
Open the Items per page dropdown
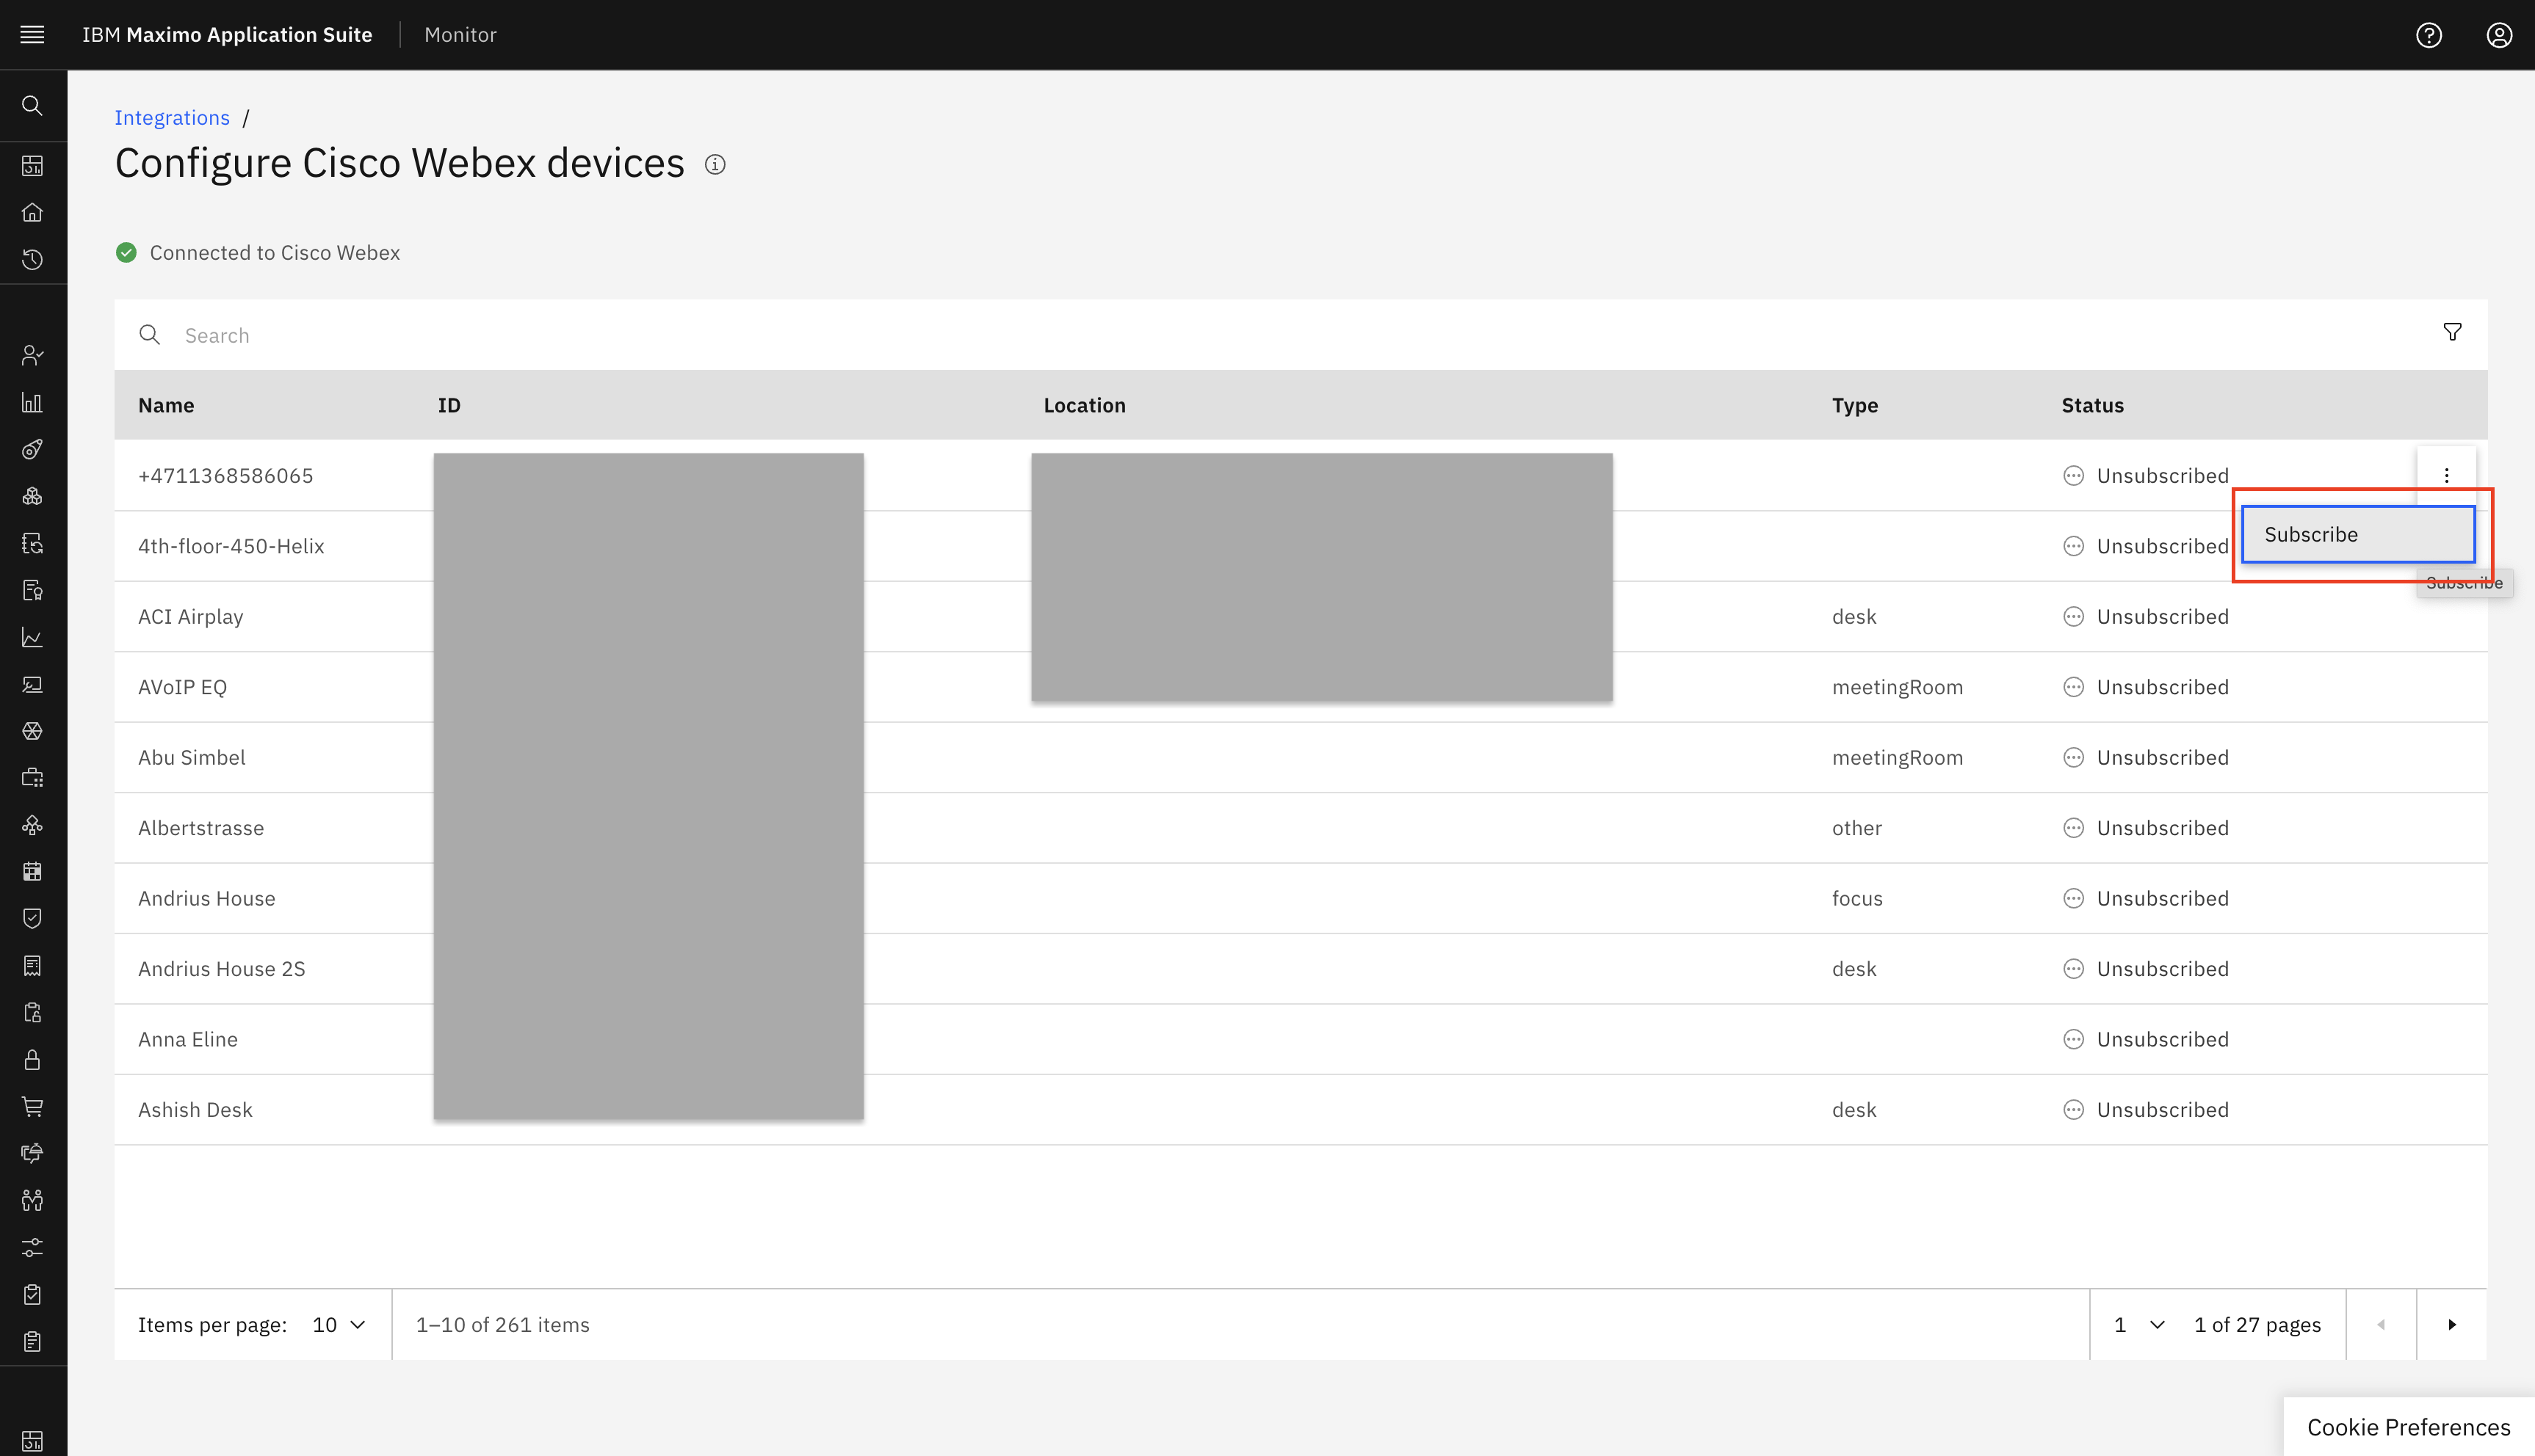click(339, 1324)
